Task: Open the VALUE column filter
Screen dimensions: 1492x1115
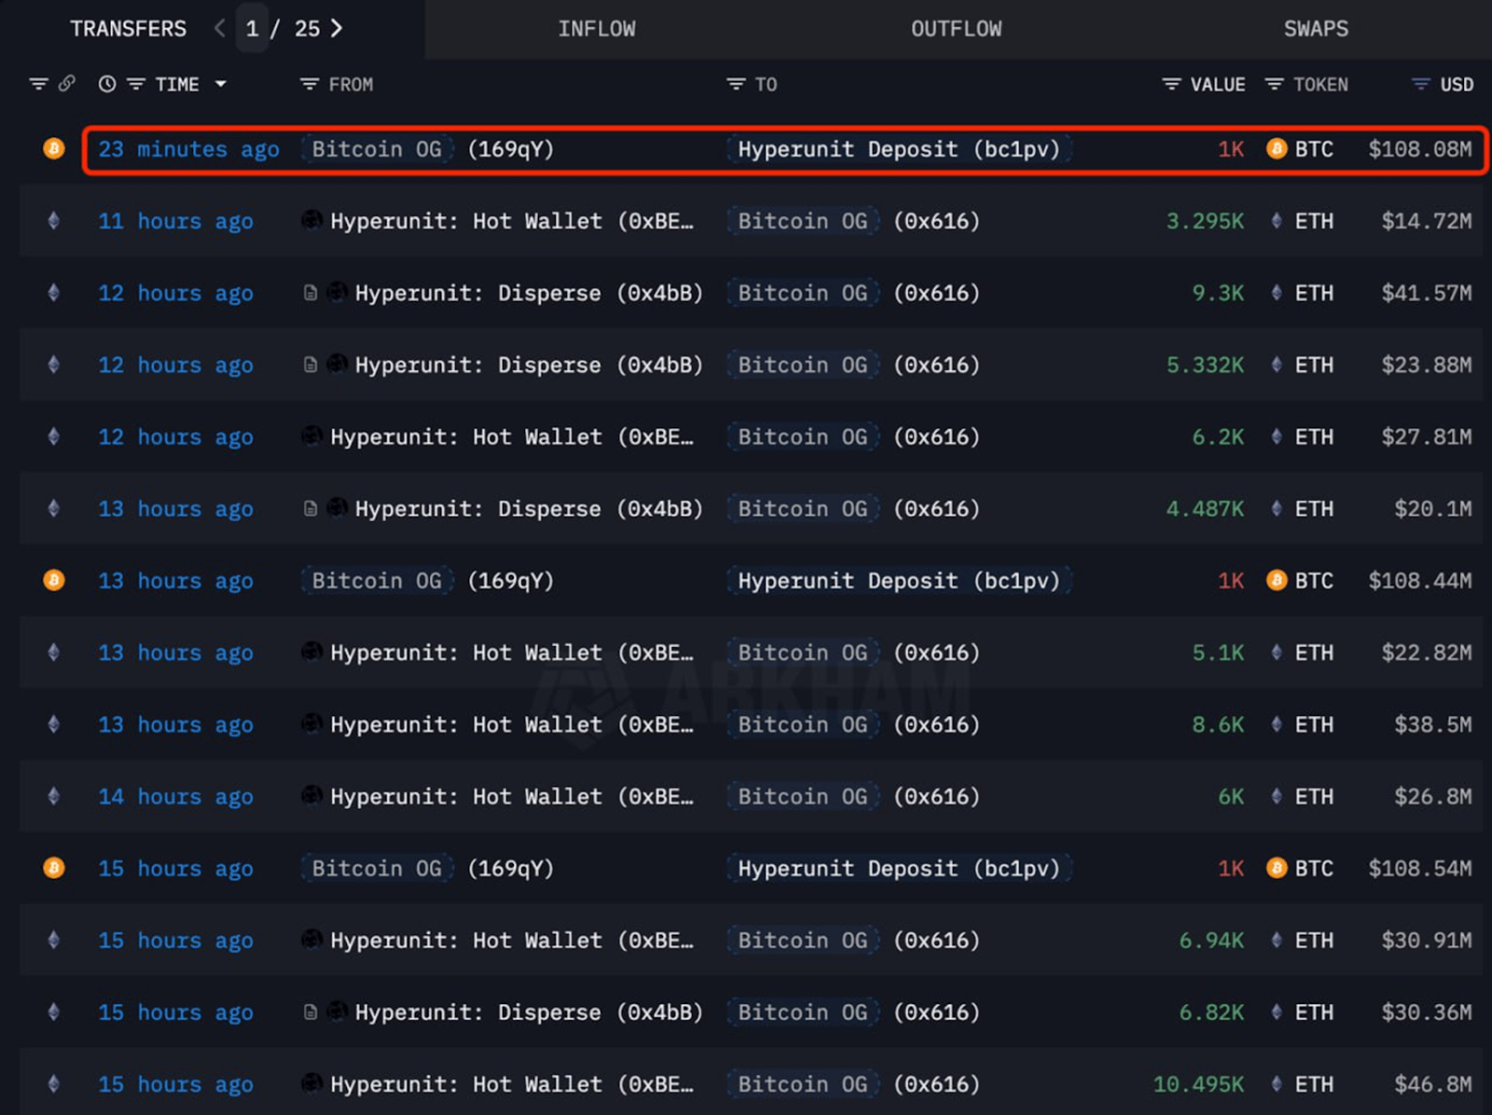Action: [x=1171, y=84]
